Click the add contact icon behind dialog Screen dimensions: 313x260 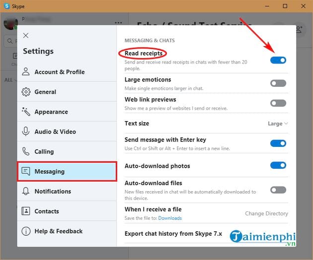point(299,30)
